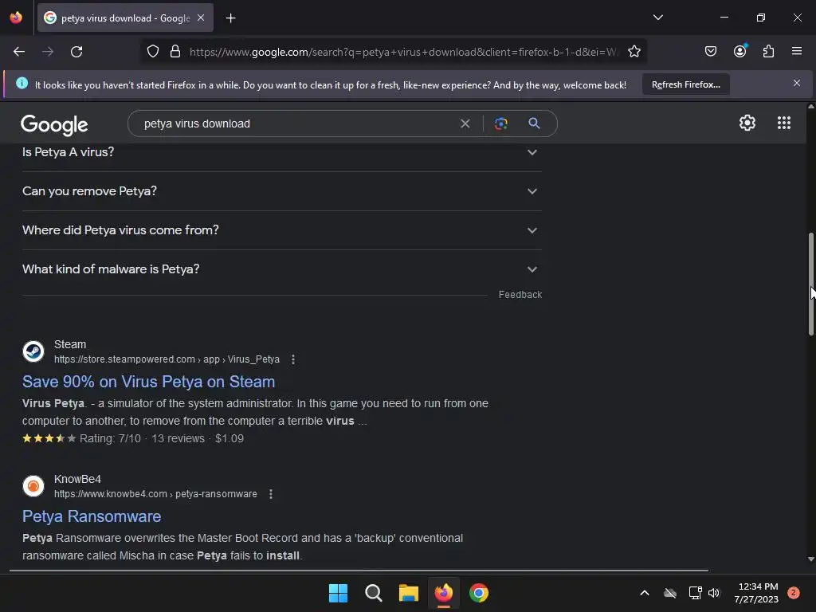The height and width of the screenshot is (612, 816).
Task: Open the Google apps grid
Action: (784, 123)
